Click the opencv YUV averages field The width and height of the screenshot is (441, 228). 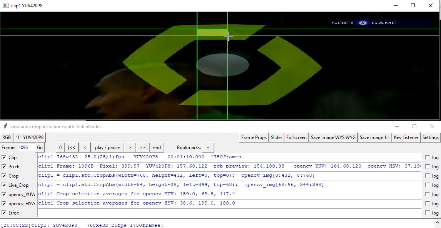229,194
